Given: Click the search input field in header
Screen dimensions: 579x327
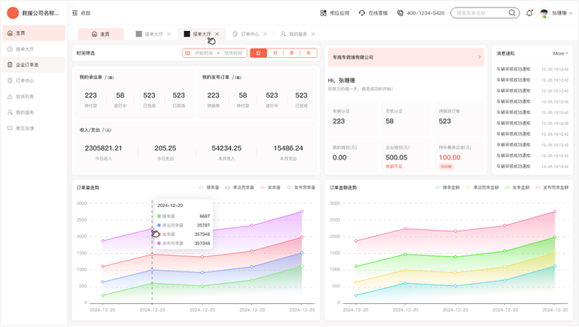Looking at the screenshot, I should (479, 13).
